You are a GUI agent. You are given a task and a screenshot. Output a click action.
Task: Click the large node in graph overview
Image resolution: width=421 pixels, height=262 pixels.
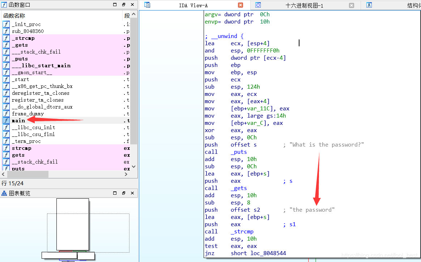[72, 224]
